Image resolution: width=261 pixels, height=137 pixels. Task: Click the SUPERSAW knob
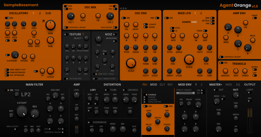coord(15,55)
